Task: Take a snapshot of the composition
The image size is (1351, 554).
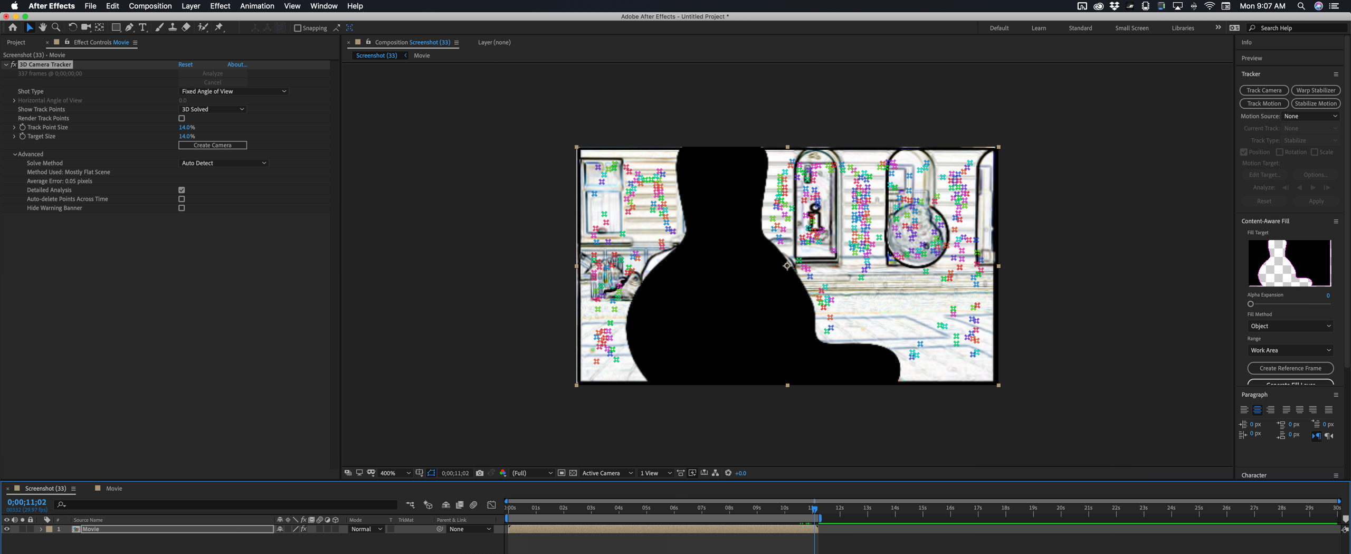Action: [479, 473]
